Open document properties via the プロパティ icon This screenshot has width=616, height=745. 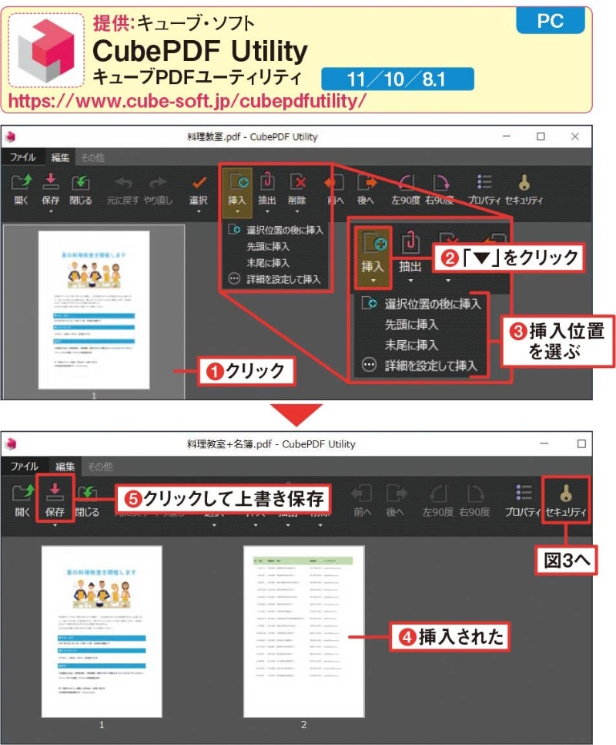(x=485, y=184)
